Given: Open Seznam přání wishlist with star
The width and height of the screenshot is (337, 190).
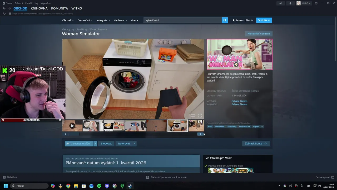Looking at the screenshot, I should pyautogui.click(x=242, y=20).
